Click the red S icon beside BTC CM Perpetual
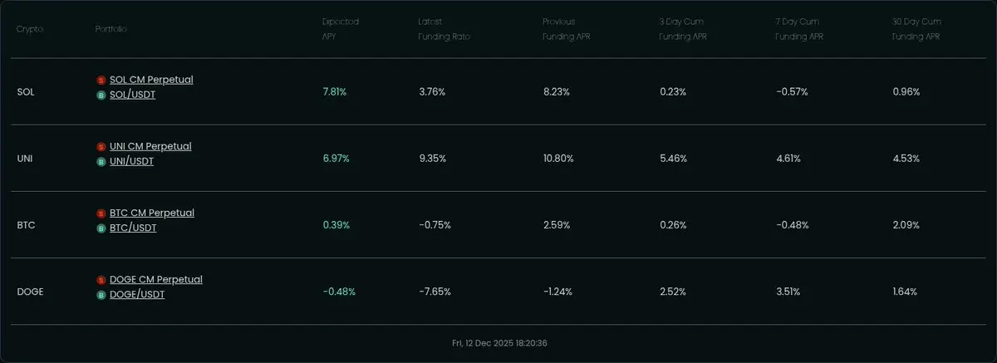The height and width of the screenshot is (363, 997). (x=101, y=213)
